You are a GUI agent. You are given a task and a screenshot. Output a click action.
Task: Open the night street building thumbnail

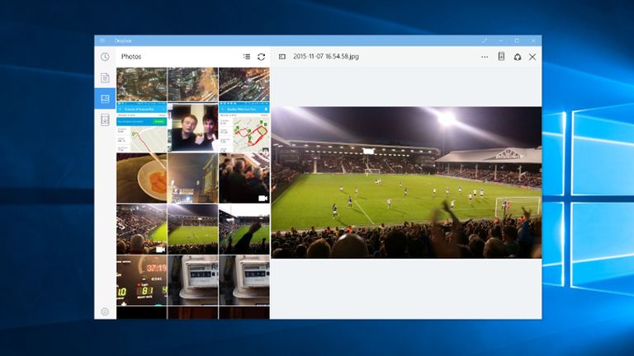pyautogui.click(x=193, y=178)
